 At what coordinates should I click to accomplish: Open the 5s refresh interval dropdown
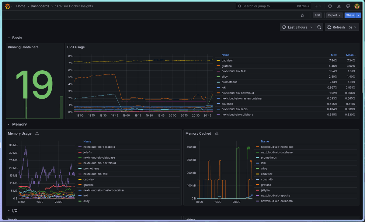tap(352, 27)
